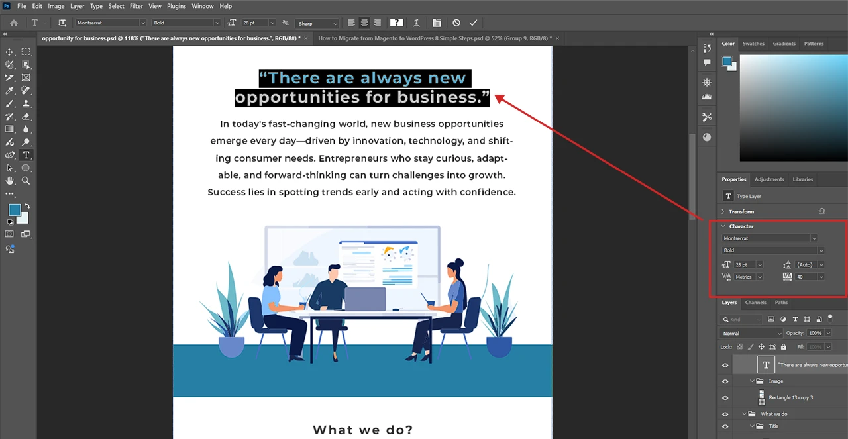Hide the Title group layer
Screen dimensions: 848x439
pos(725,426)
